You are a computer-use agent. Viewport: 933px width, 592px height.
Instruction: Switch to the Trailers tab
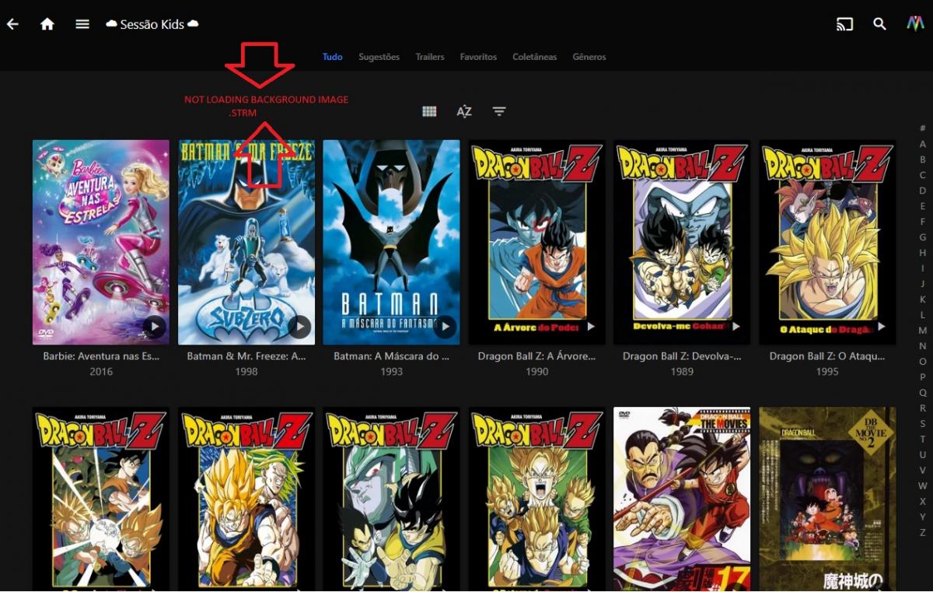[430, 57]
